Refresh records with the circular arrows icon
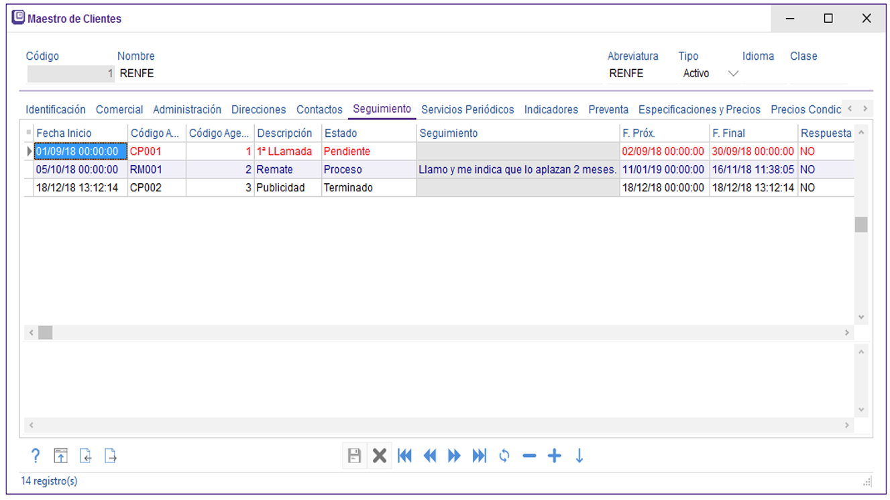The height and width of the screenshot is (500, 890). click(504, 456)
